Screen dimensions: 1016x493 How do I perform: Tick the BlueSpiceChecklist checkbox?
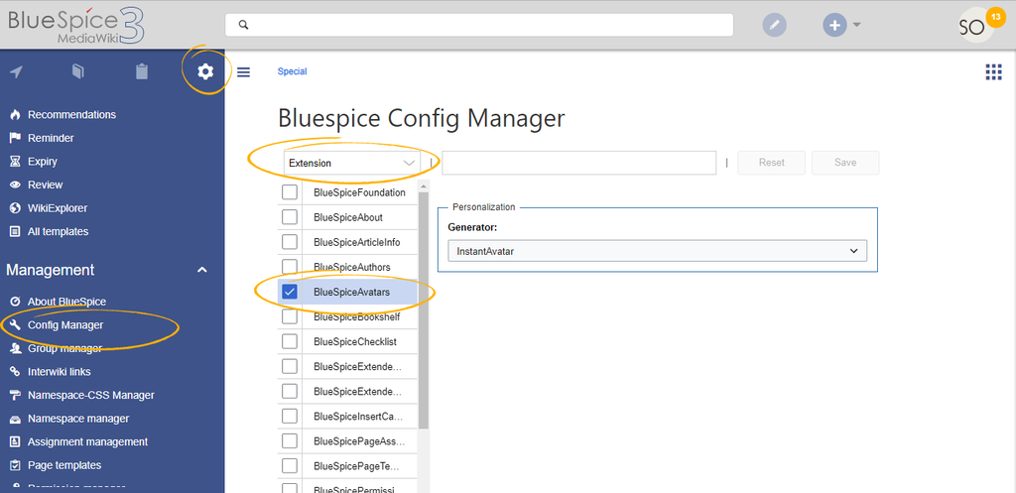point(290,341)
